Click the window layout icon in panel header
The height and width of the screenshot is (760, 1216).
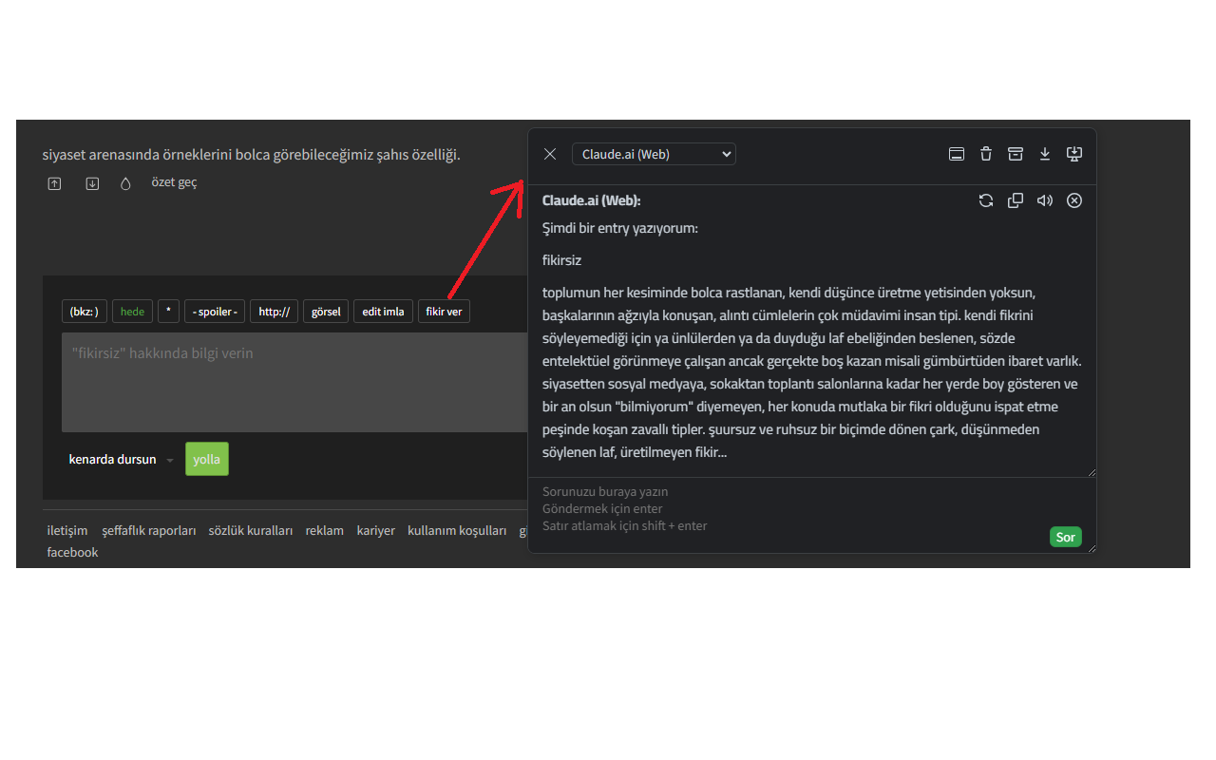coord(957,154)
